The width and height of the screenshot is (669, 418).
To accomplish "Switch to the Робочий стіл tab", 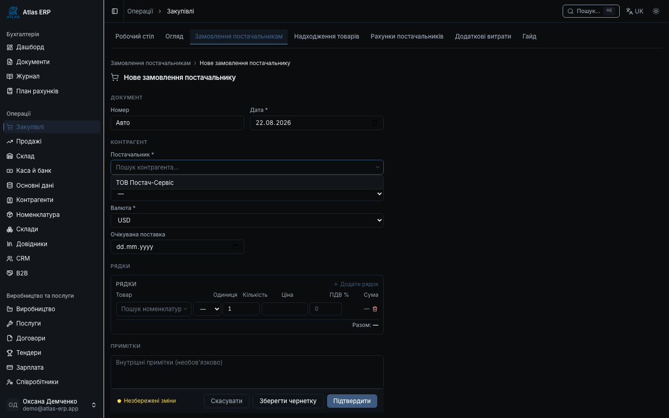I will point(135,36).
